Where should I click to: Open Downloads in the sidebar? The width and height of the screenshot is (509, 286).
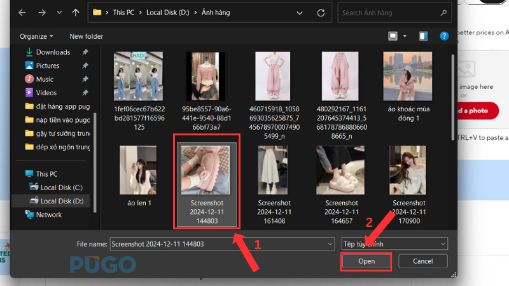[53, 52]
